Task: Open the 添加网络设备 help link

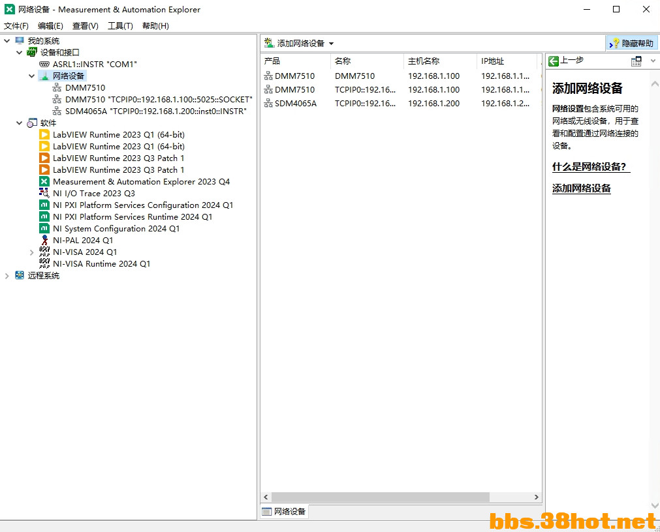Action: (581, 188)
